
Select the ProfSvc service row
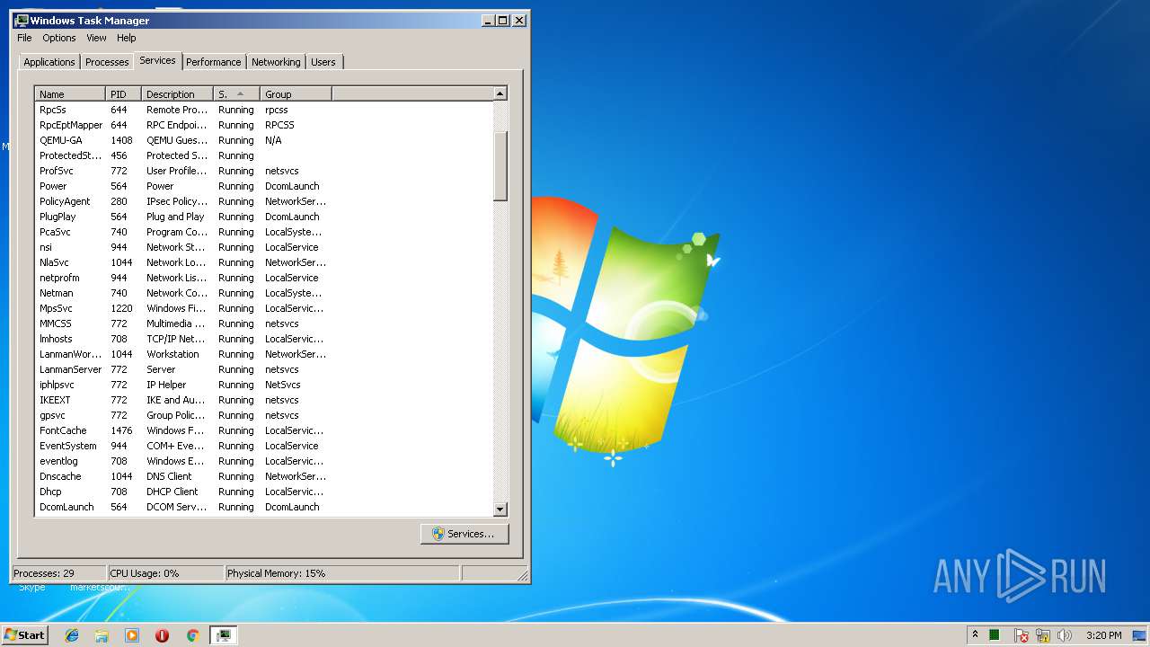click(264, 171)
